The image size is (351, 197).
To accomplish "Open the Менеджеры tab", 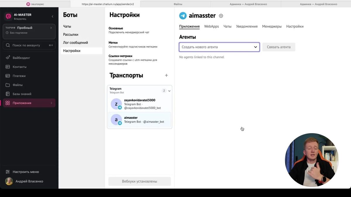I will coord(272,26).
